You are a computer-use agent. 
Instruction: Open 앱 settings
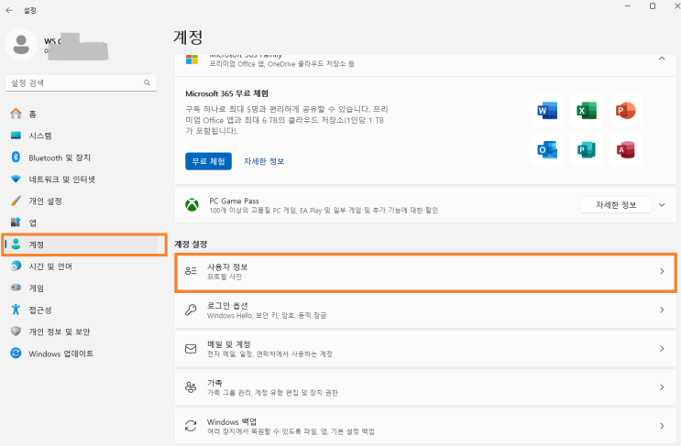click(x=81, y=223)
